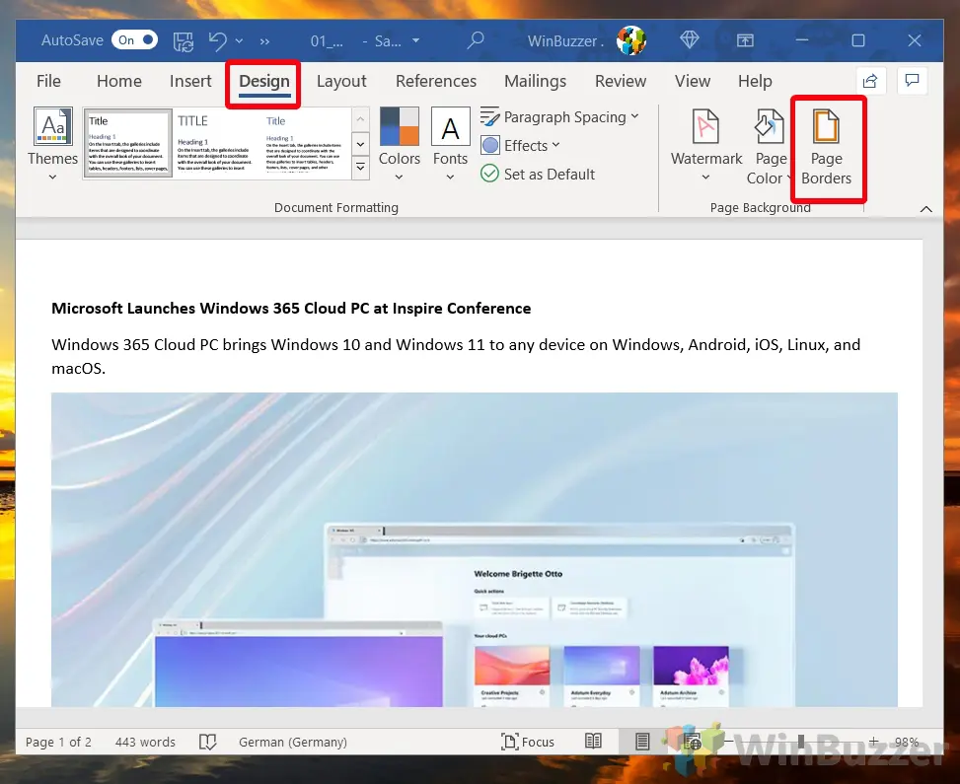The height and width of the screenshot is (784, 960).
Task: Open the Mailings tab
Action: (535, 81)
